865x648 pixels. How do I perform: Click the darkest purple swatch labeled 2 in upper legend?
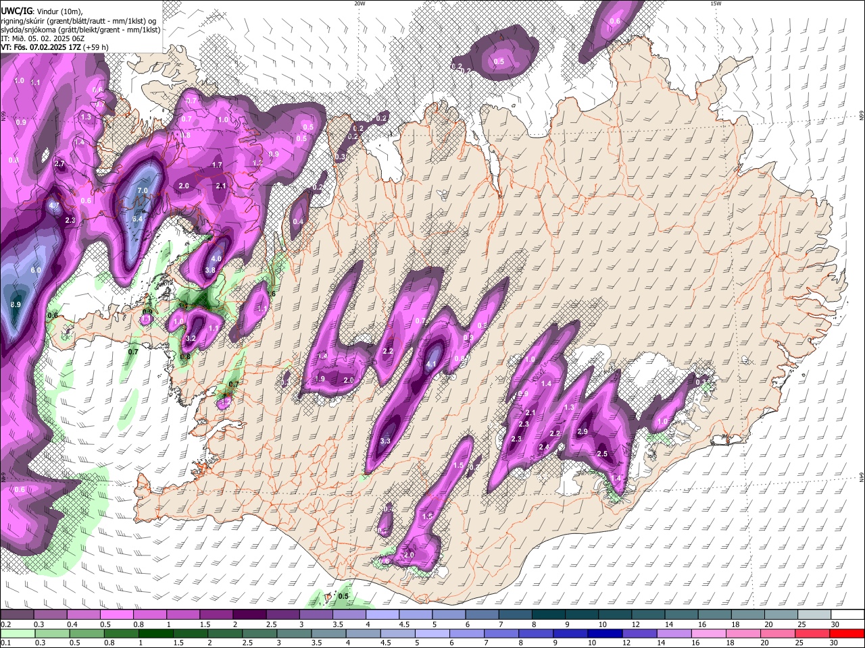click(249, 614)
